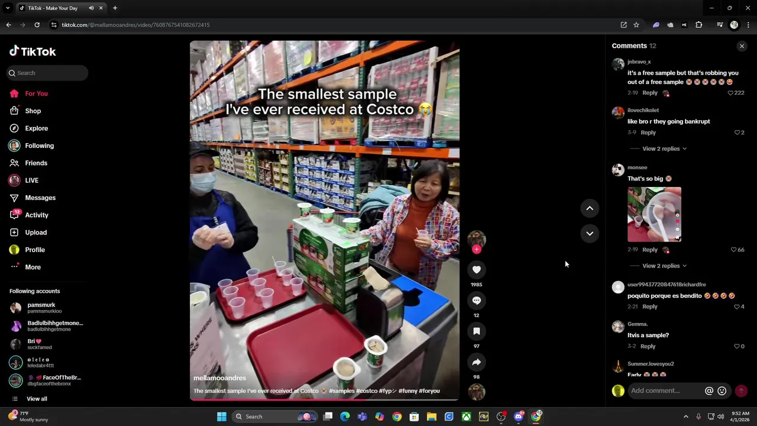Open pamsmurk's account in following list
Viewport: 757px width, 426px height.
point(41,308)
